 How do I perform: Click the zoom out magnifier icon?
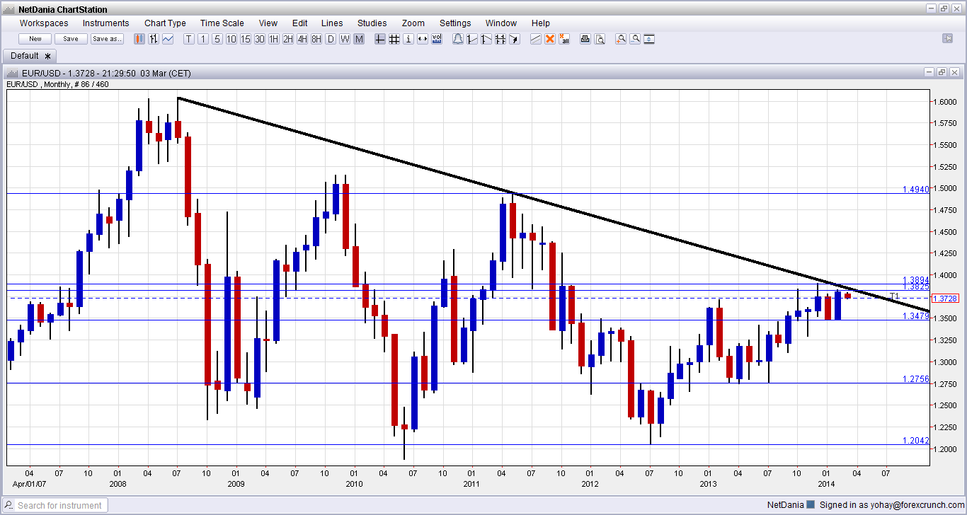tap(635, 39)
